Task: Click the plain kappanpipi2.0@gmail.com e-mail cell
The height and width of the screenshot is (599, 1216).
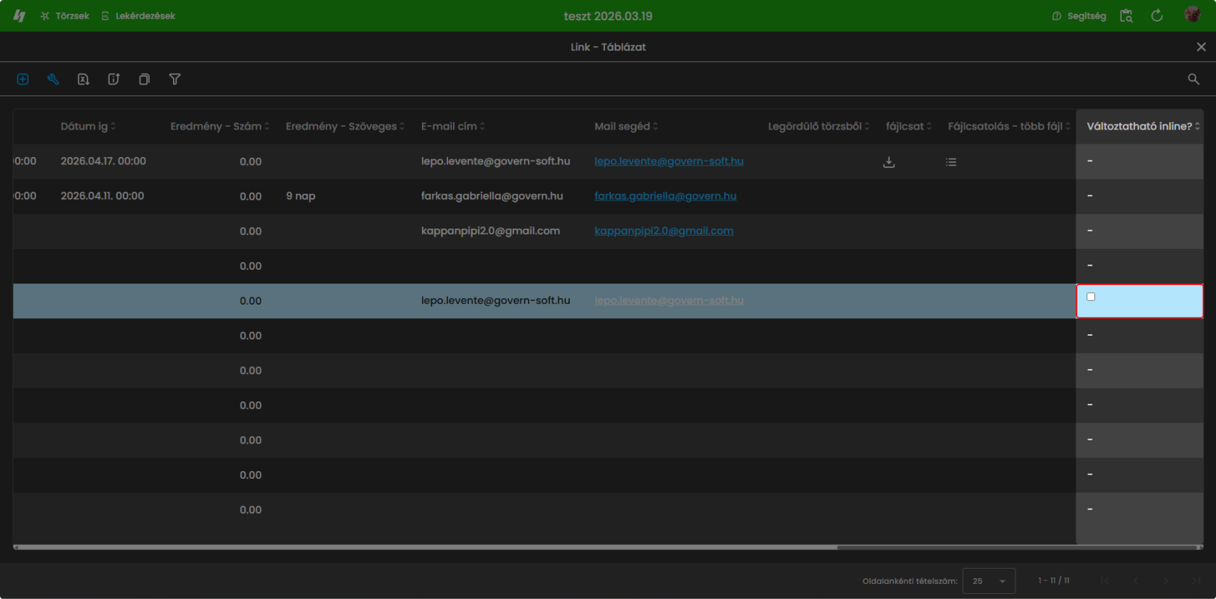Action: 490,231
